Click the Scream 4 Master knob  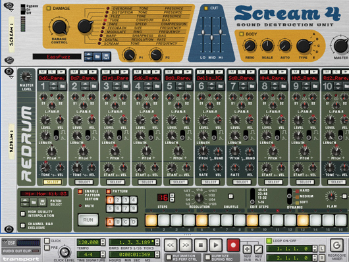340,45
